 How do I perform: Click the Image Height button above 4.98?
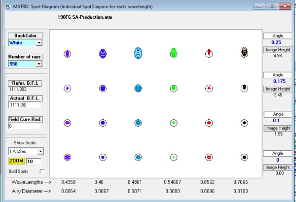click(x=277, y=49)
